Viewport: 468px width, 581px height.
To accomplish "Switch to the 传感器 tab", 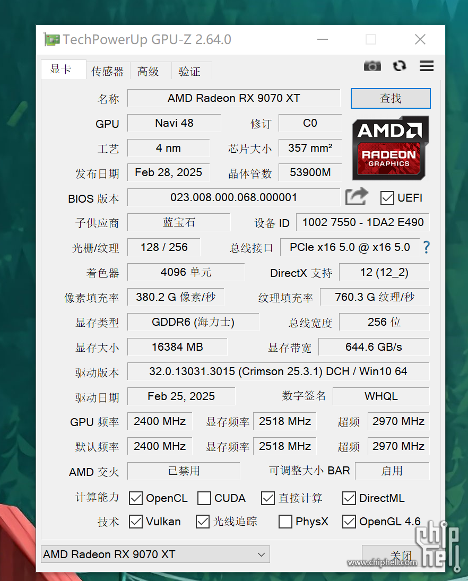I will click(108, 71).
